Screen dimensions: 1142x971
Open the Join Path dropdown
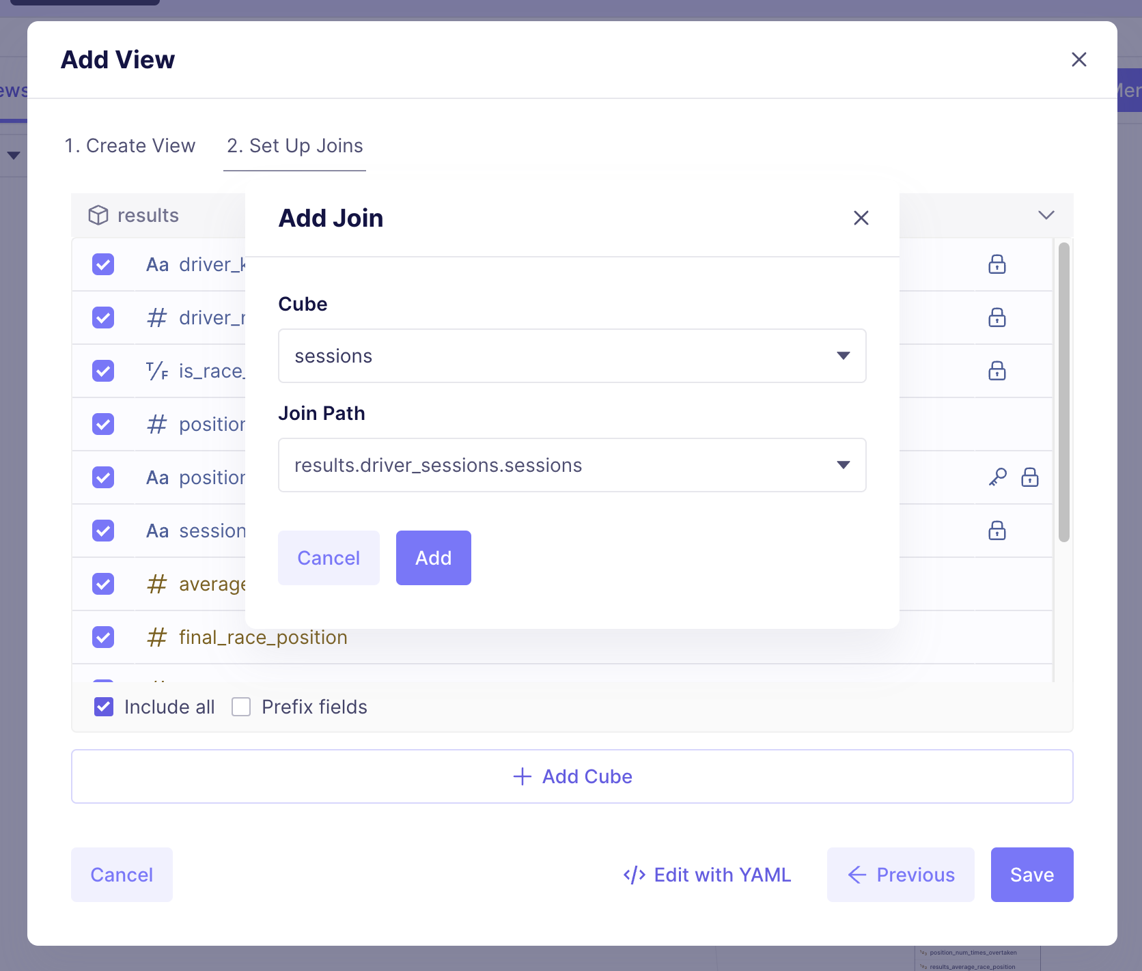pyautogui.click(x=572, y=465)
